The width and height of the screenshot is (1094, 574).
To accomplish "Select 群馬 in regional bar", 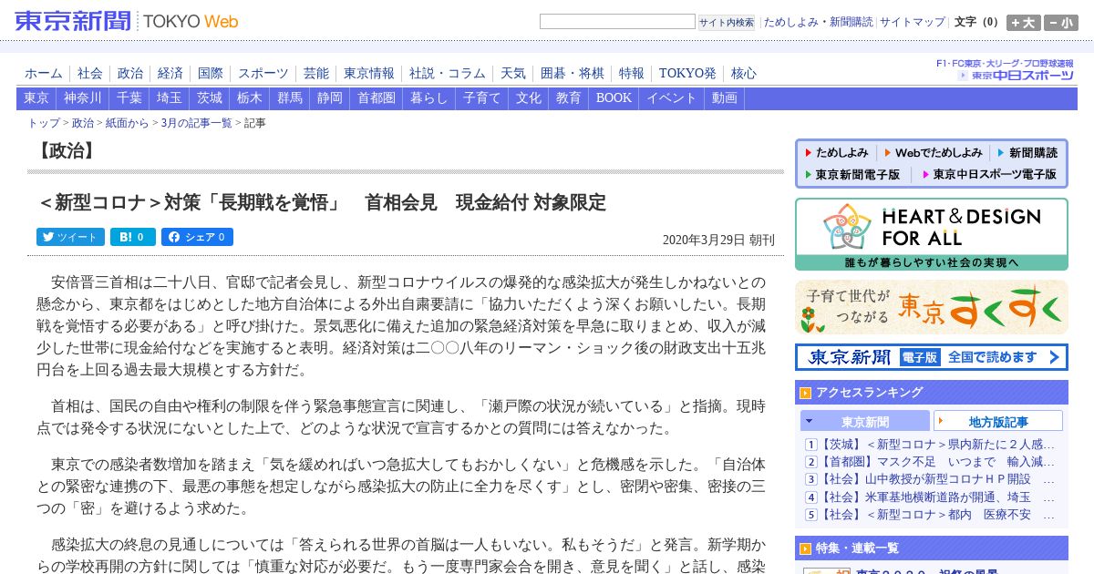I will (290, 98).
